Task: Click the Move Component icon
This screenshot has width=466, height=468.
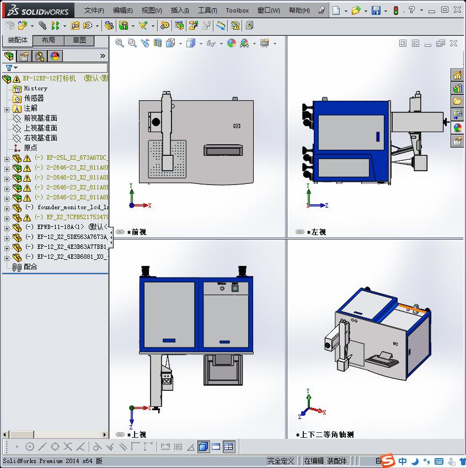Action: [87, 26]
